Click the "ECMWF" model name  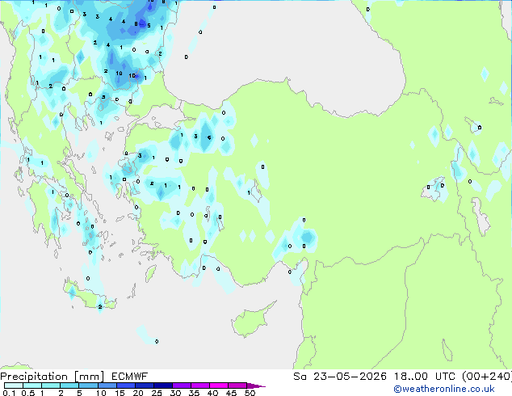coord(130,377)
